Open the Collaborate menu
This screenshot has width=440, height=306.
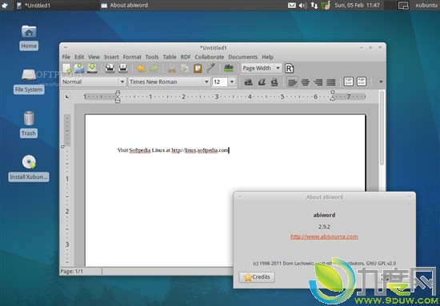coord(210,57)
